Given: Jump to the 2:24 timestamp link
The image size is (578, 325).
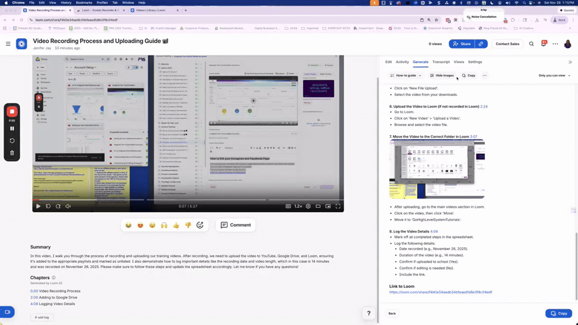Looking at the screenshot, I should point(484,107).
